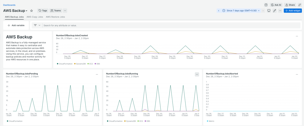This screenshot has height=126, width=304.
Task: Open dashboard more options ellipsis near Add widget
Action: click(280, 11)
